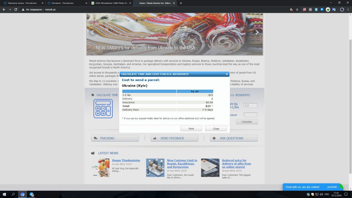Viewport: 352px width, 198px height.
Task: Switch to Контакты - Почтой.ком tab
Action: pyautogui.click(x=67, y=3)
